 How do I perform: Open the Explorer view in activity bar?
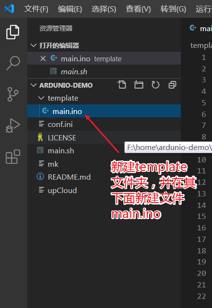(x=13, y=32)
